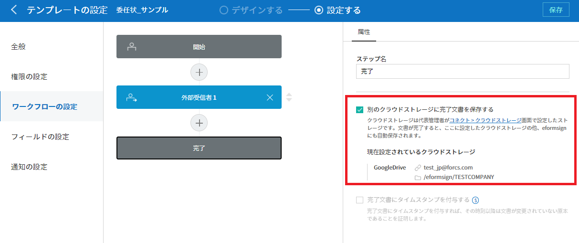
Task: Check the add timestamp to completed document box
Action: [360, 200]
